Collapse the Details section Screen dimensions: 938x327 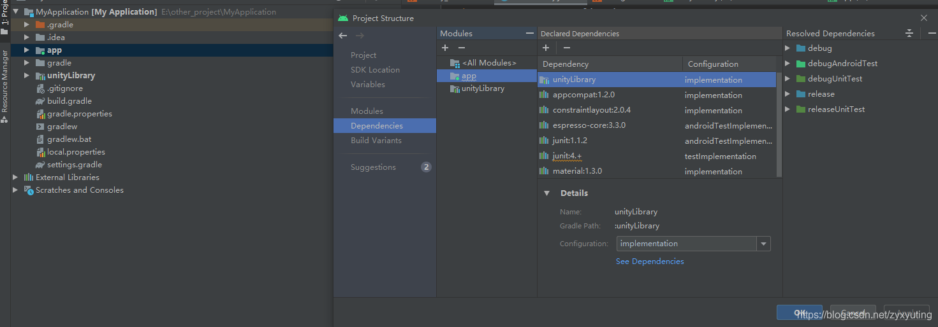click(546, 193)
